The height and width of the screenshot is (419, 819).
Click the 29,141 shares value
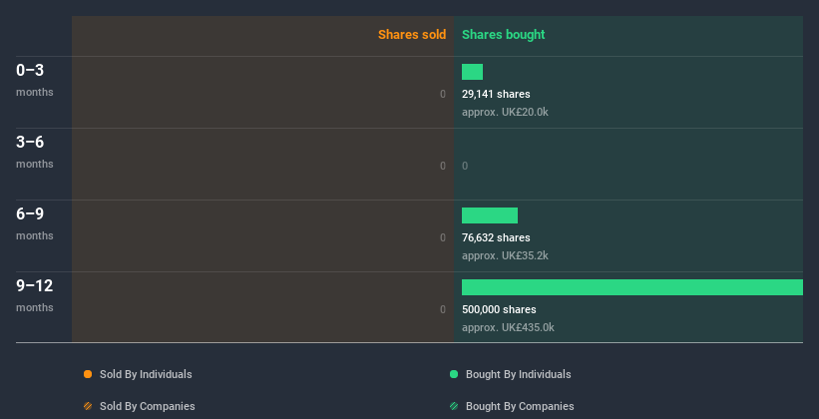tap(496, 94)
